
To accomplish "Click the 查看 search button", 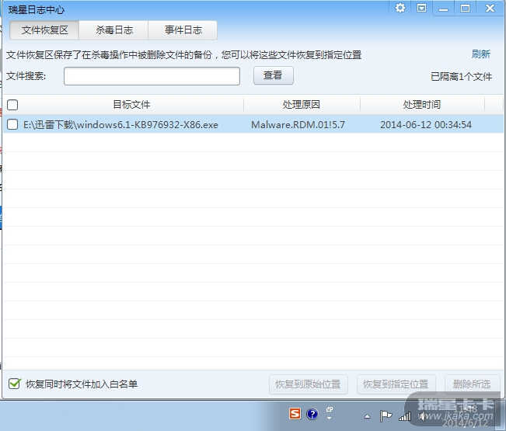I will (274, 75).
